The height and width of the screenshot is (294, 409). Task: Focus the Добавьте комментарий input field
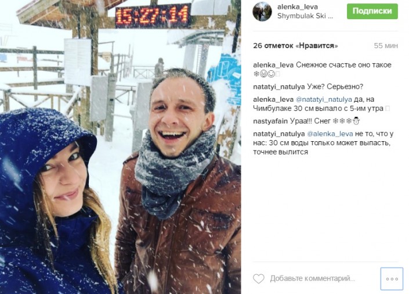click(x=313, y=278)
